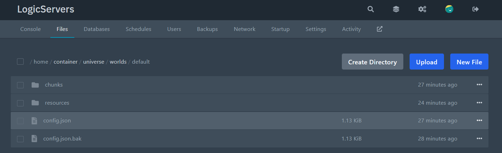Open the account avatar icon
This screenshot has width=502, height=153.
click(x=449, y=9)
